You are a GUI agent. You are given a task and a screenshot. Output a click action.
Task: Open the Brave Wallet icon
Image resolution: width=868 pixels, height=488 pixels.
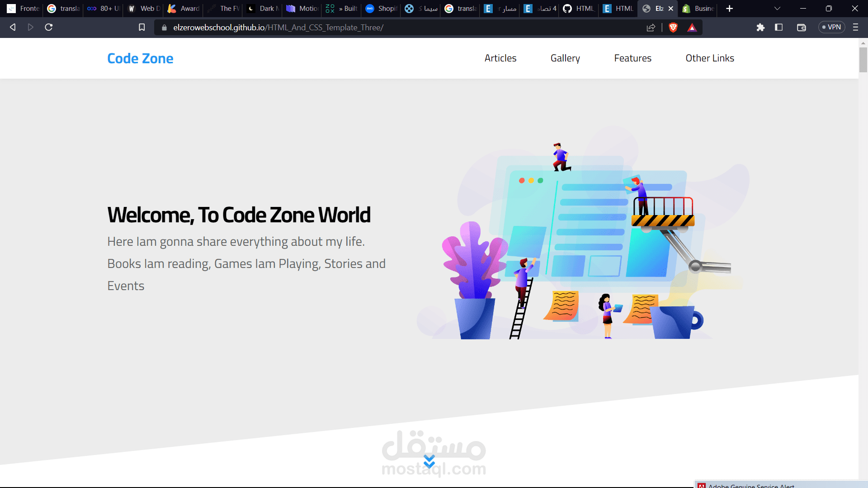pos(801,27)
